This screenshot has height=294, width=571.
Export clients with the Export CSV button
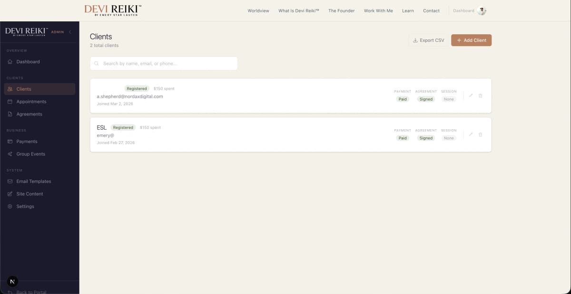pos(428,40)
